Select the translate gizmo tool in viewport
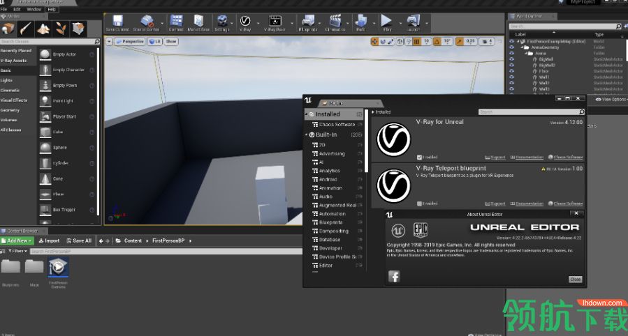 pos(374,41)
